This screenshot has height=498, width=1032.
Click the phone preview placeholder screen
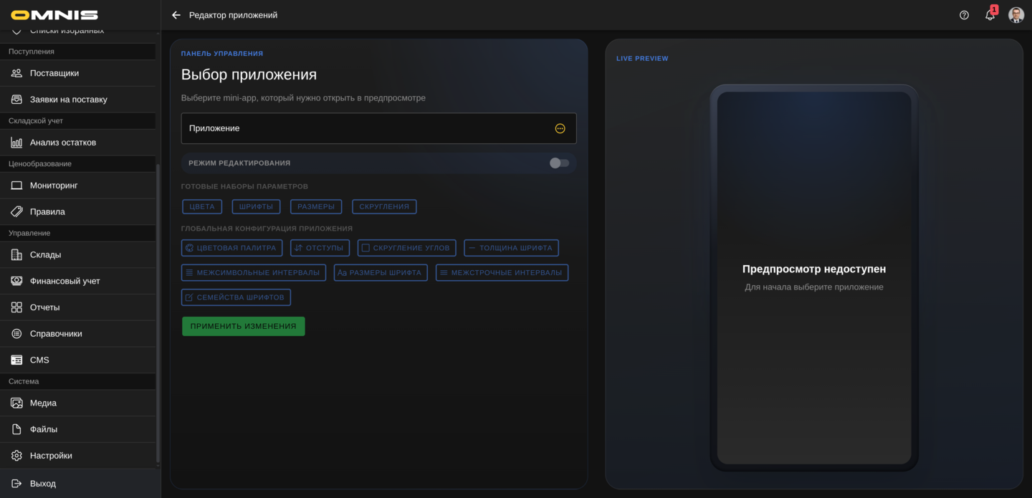click(x=813, y=278)
